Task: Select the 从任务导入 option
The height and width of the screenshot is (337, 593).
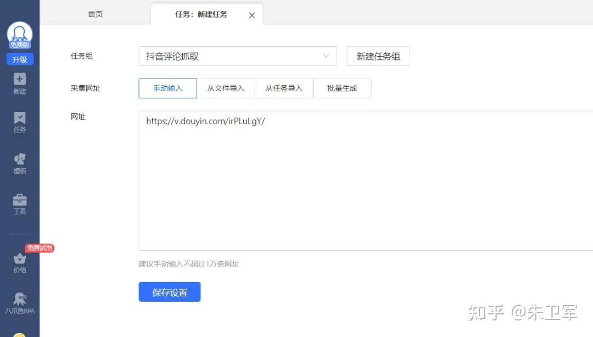Action: pyautogui.click(x=284, y=88)
